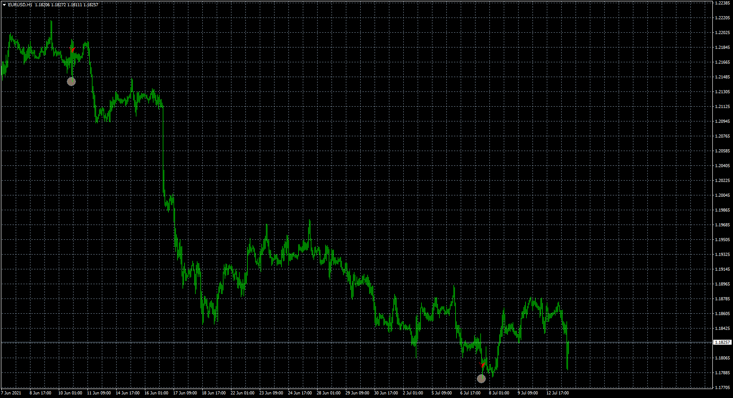The height and width of the screenshot is (398, 733).
Task: Click the 1.22025 price scale label
Action: coord(722,33)
